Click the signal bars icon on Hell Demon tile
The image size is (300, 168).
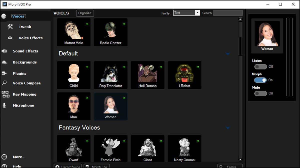coord(161,67)
